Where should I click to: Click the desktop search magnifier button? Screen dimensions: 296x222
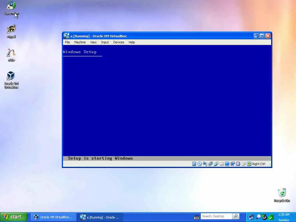click(x=236, y=216)
